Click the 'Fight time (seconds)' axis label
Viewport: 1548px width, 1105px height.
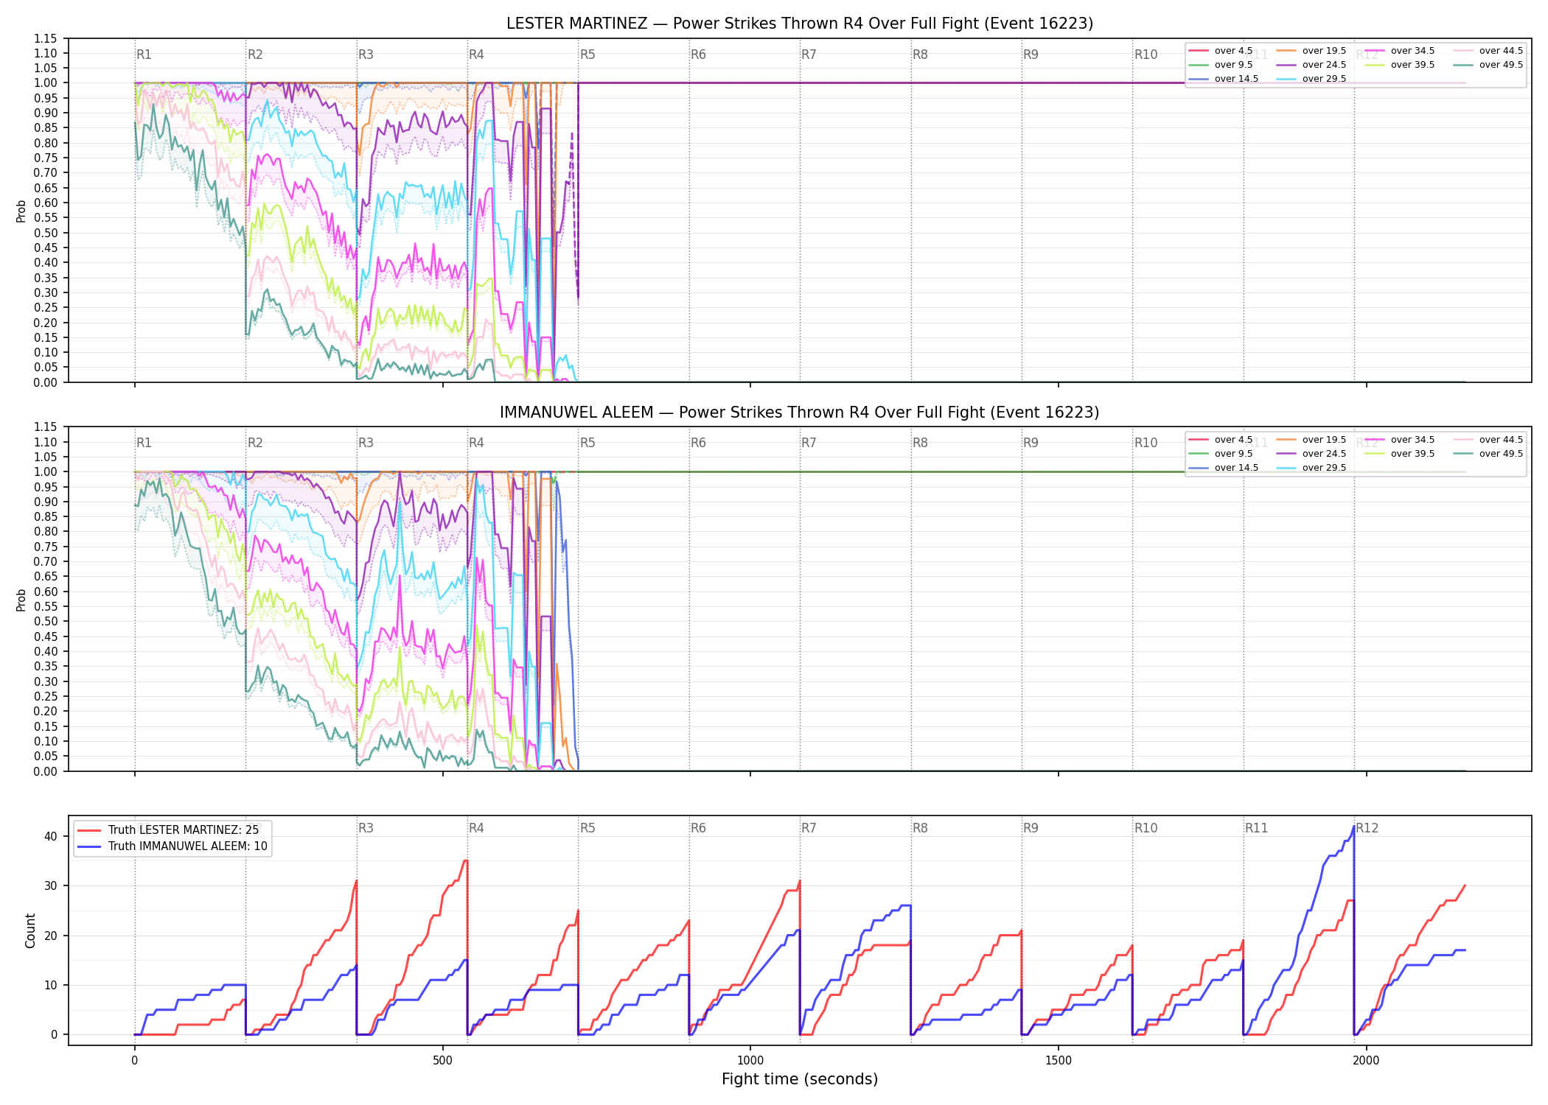800,1079
